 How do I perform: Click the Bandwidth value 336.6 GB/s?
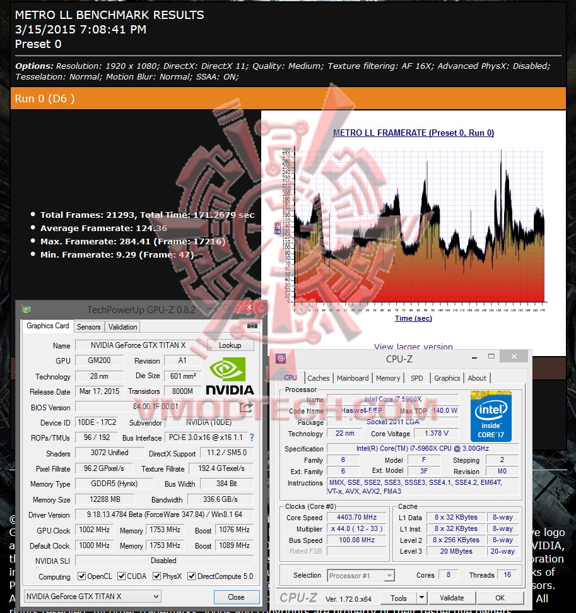[220, 499]
